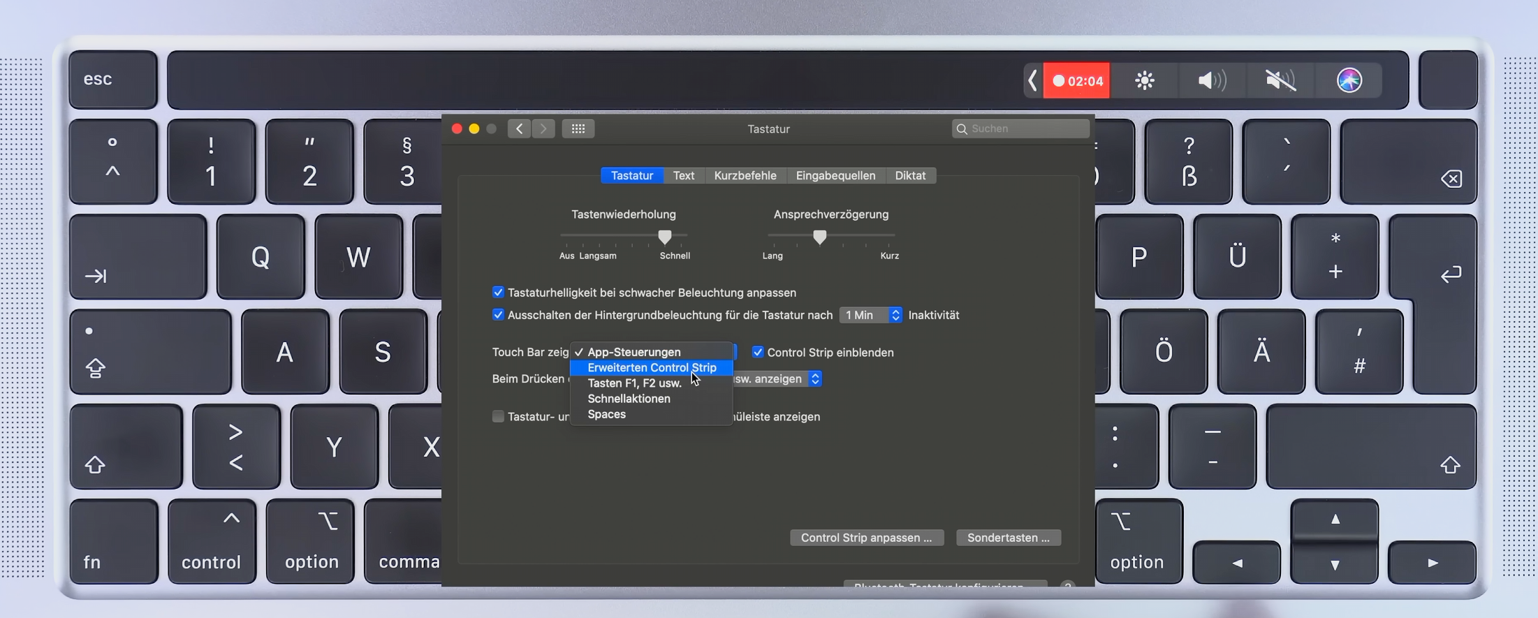Go back with the toolbar back arrow

519,128
